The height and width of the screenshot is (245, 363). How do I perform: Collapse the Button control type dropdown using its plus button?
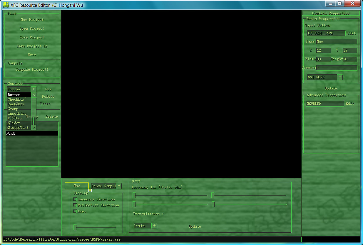34,89
